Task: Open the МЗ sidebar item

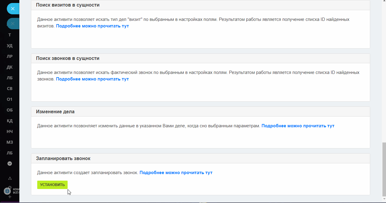Action: point(10,142)
